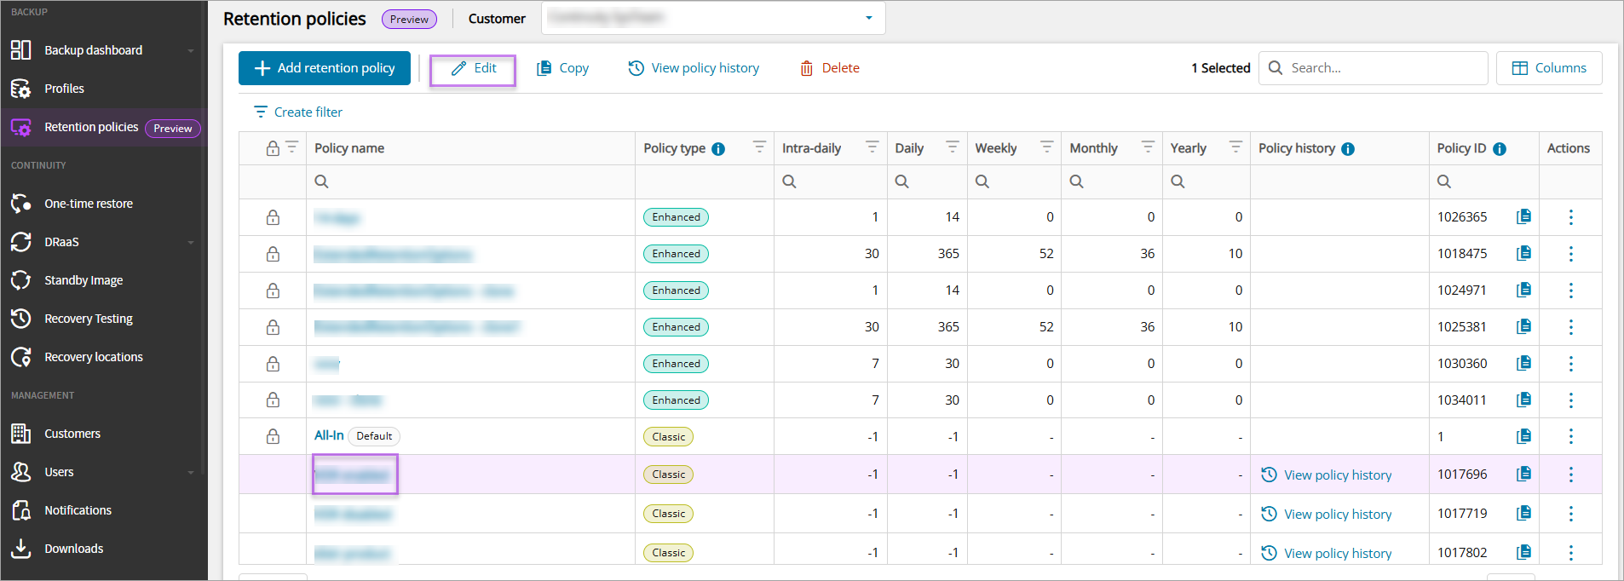Open View policy history for 1017719

1337,515
